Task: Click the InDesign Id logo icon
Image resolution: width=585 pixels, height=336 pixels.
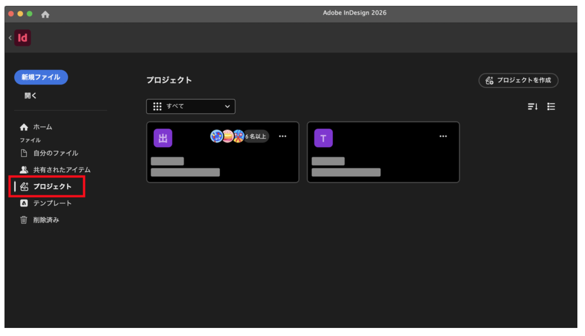Action: pos(22,38)
